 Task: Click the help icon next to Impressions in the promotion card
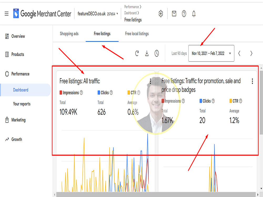click(183, 101)
